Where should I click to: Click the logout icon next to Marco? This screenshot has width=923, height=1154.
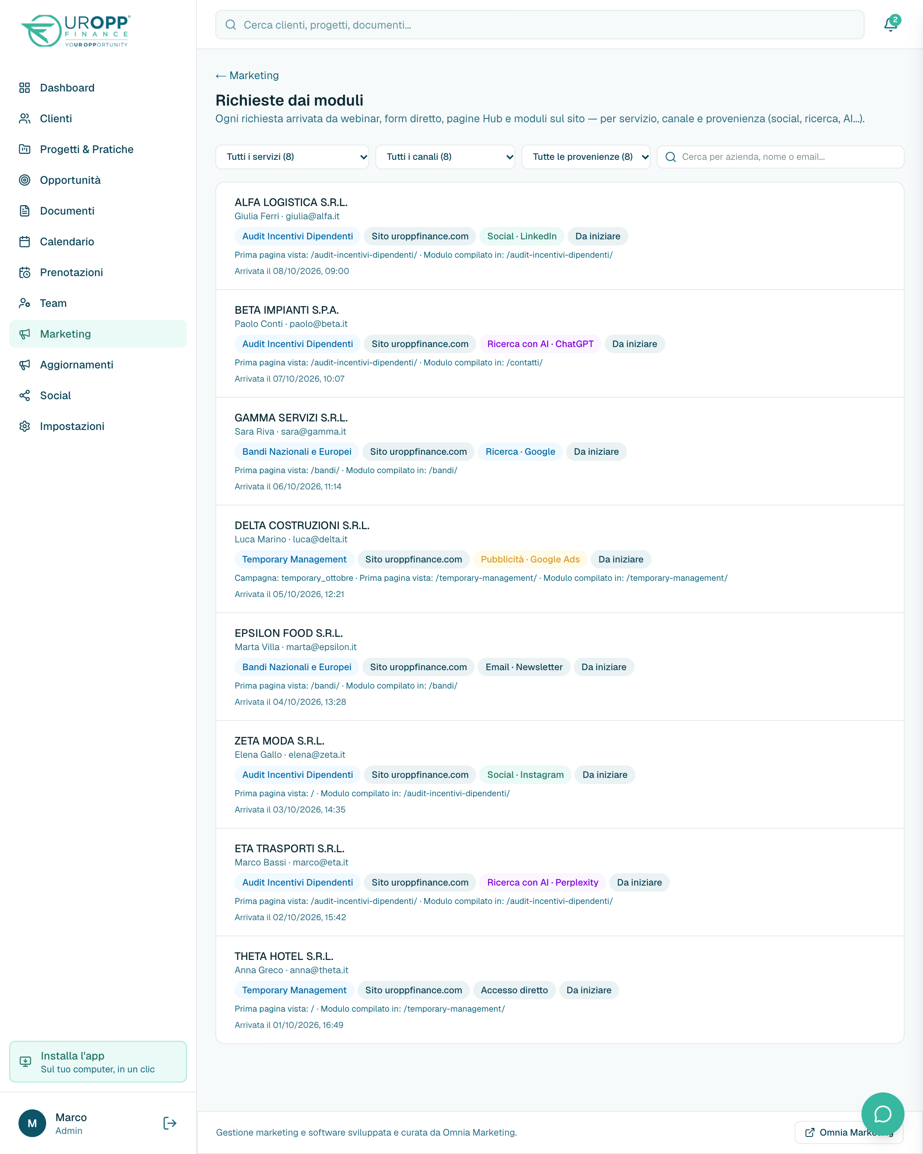pyautogui.click(x=170, y=1123)
